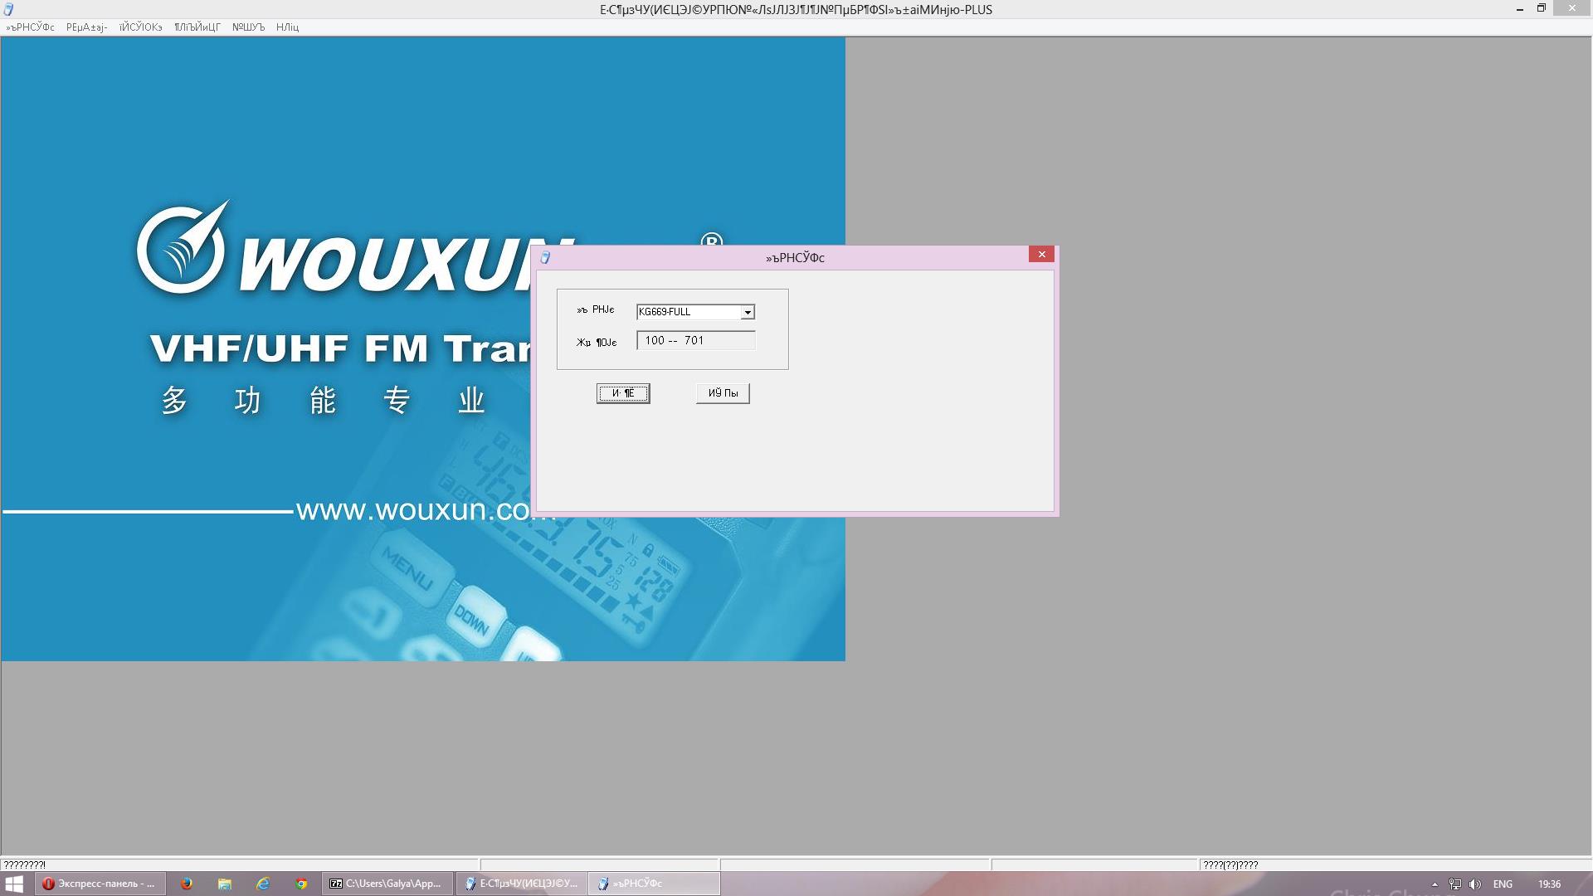Open the first menu '»ъРНСЎфс' in menu bar
The width and height of the screenshot is (1593, 896).
click(x=31, y=27)
